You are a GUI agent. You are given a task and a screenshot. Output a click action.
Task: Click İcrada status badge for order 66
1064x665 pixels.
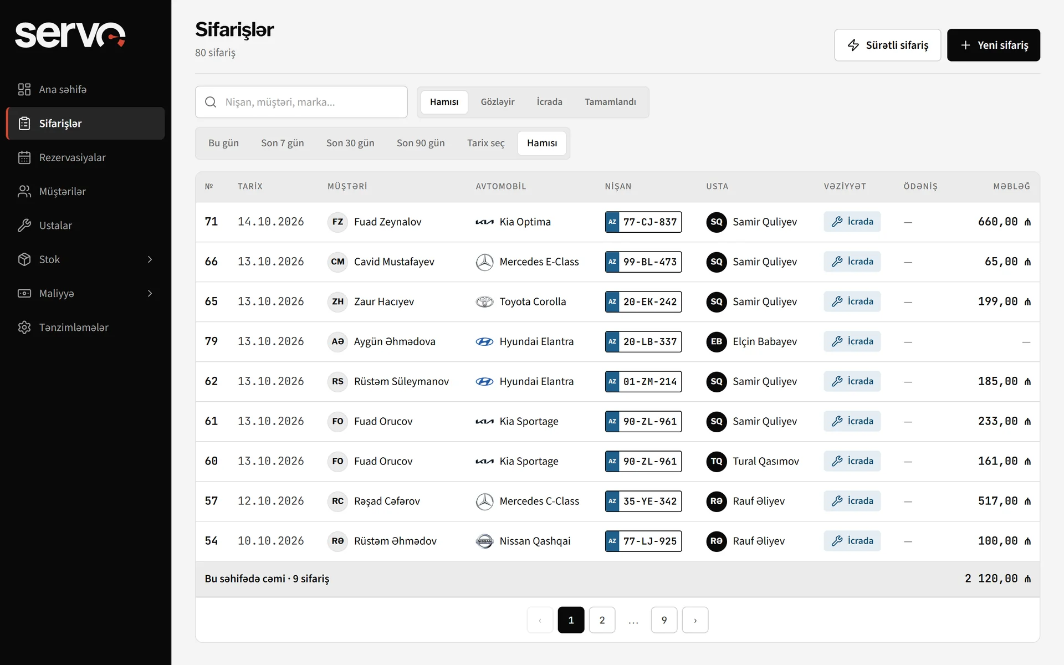pyautogui.click(x=852, y=262)
